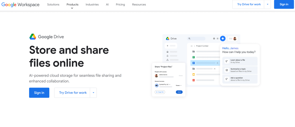Click the Drive logo inside the mockup window
The height and width of the screenshot is (127, 295).
[x=168, y=39]
